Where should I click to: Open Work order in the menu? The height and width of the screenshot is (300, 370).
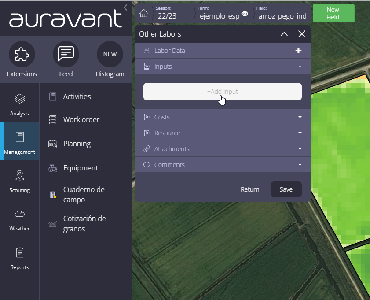81,119
